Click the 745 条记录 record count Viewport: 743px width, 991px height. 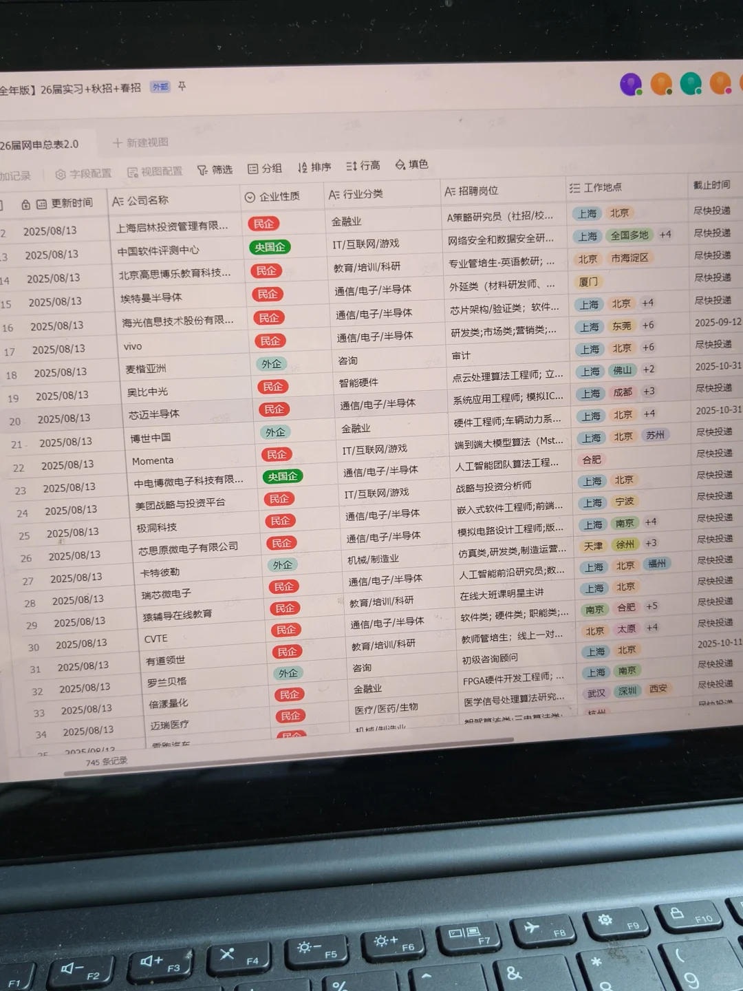[107, 762]
